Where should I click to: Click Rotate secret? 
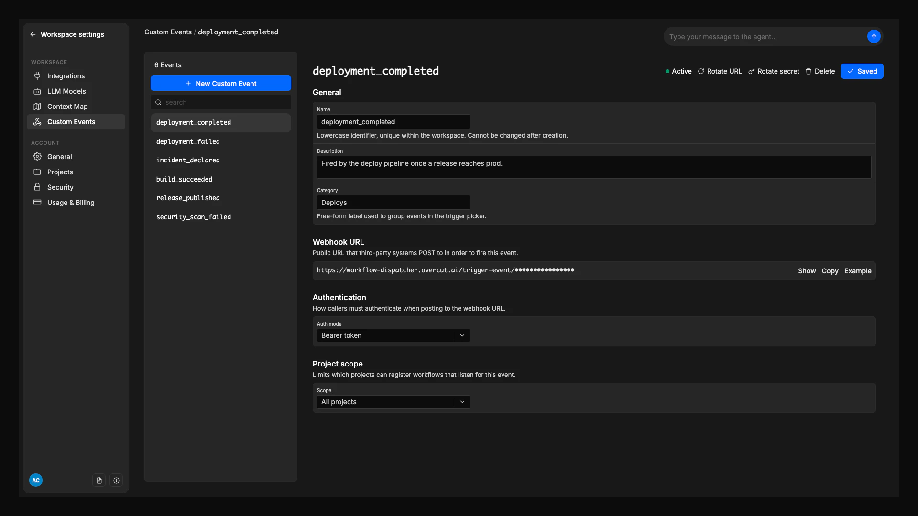(773, 71)
